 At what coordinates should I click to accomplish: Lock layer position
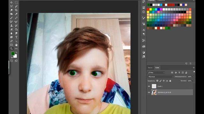pos(164,81)
